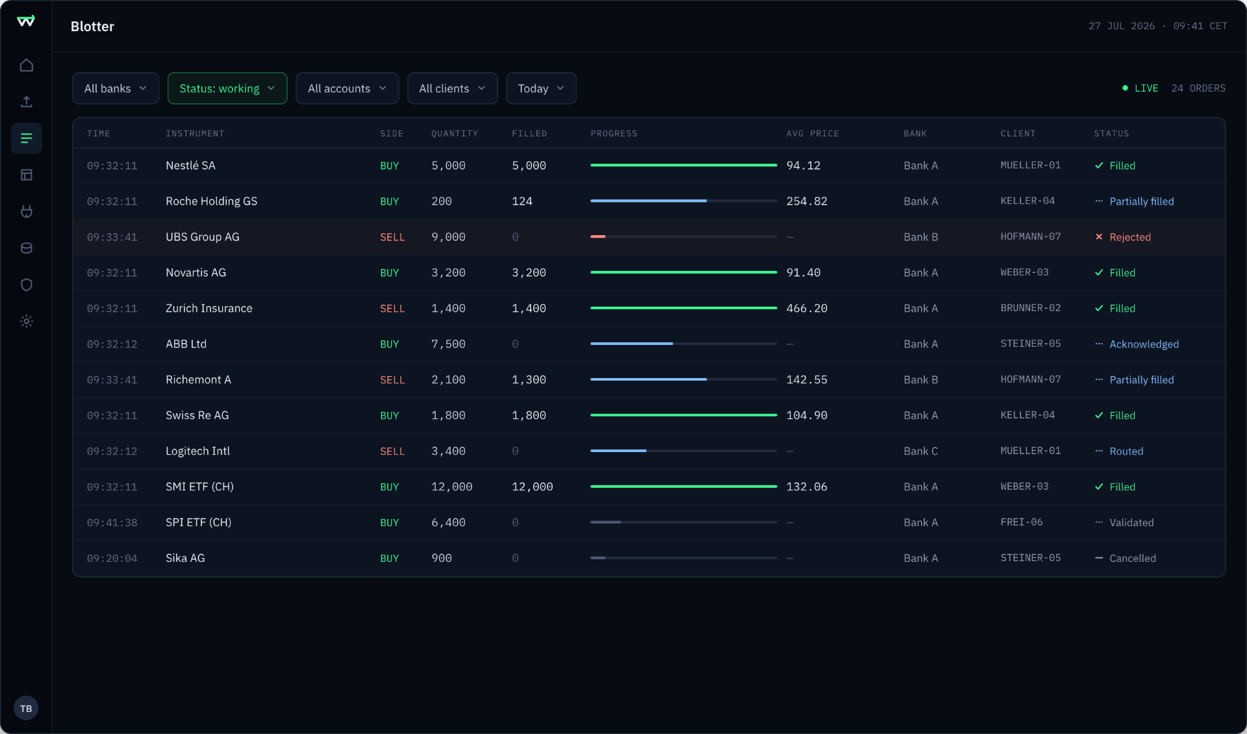Click the 12,000 quantity of SMI ETF
1247x734 pixels.
coord(451,487)
